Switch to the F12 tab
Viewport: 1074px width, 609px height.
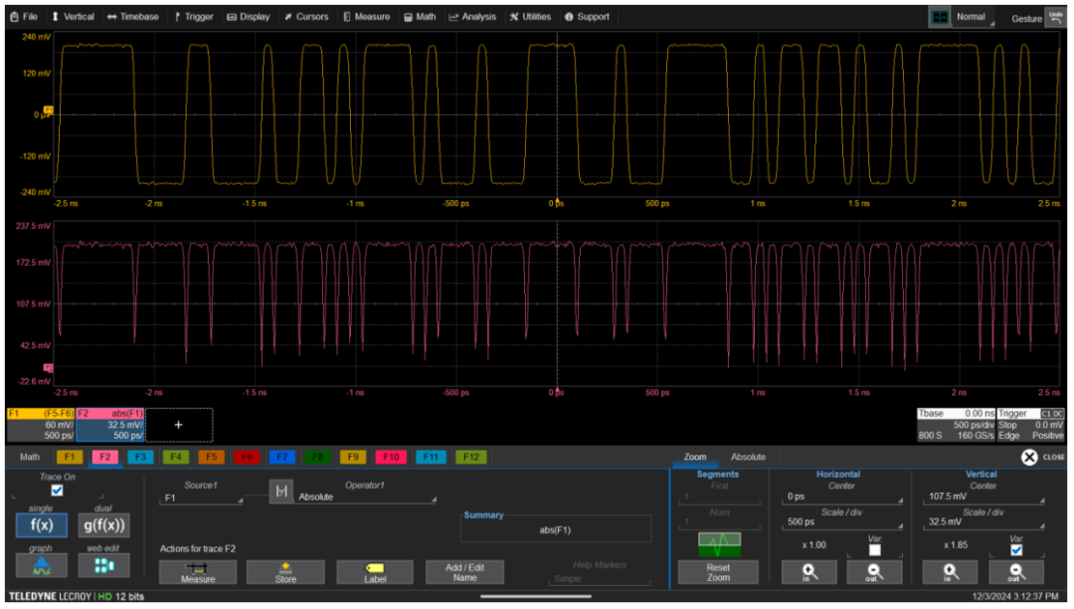471,457
